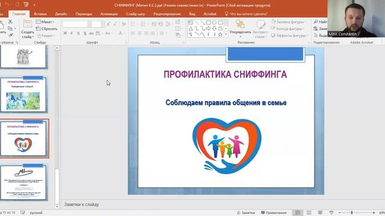
Task: Toggle align right paragraph
Action: coord(146,33)
